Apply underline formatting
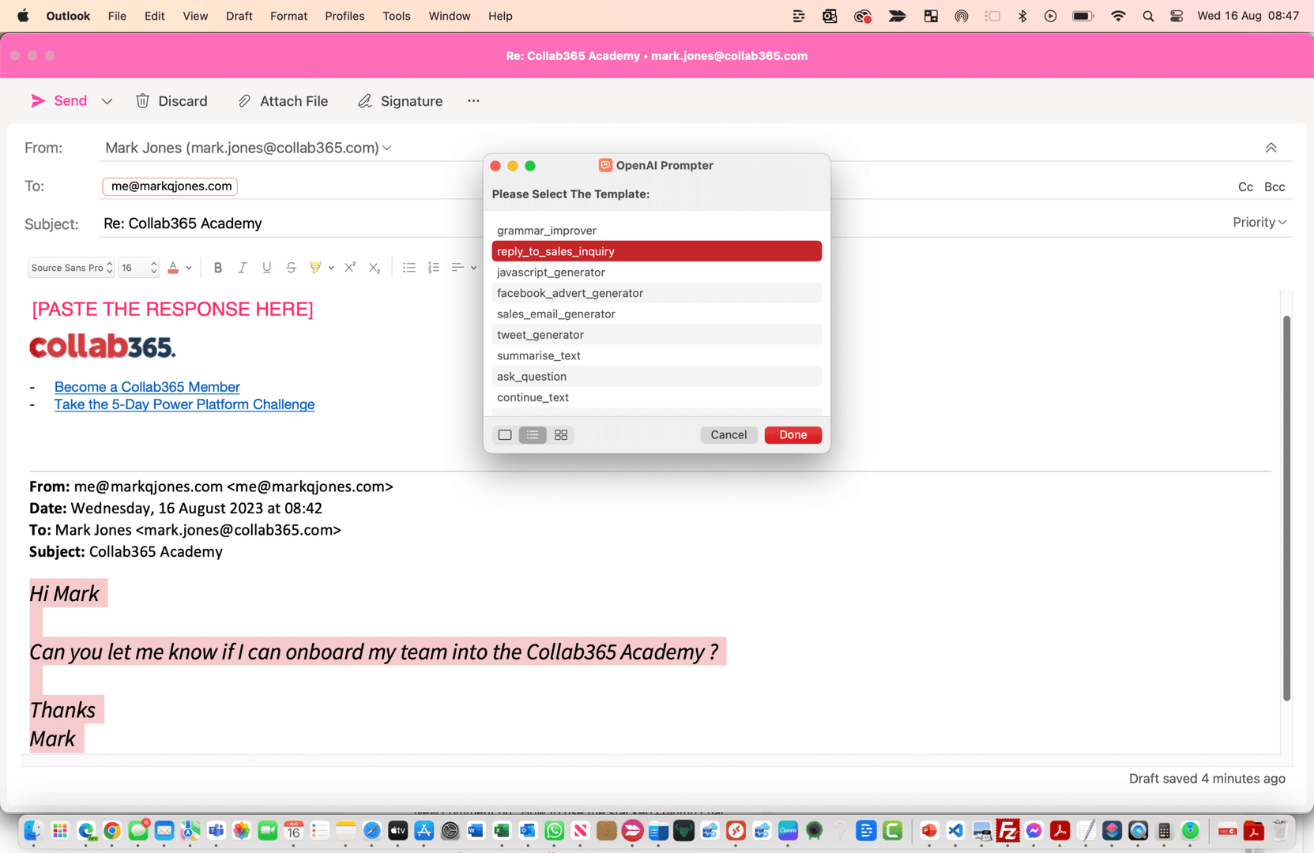This screenshot has width=1314, height=853. pyautogui.click(x=266, y=267)
